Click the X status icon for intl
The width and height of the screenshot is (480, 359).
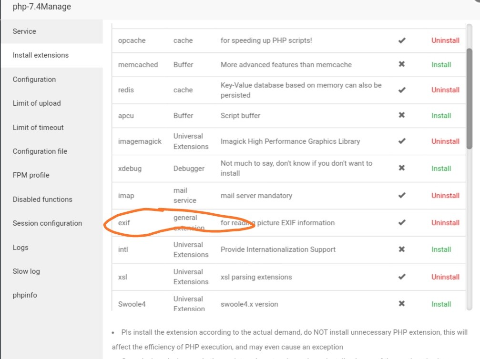tap(402, 249)
